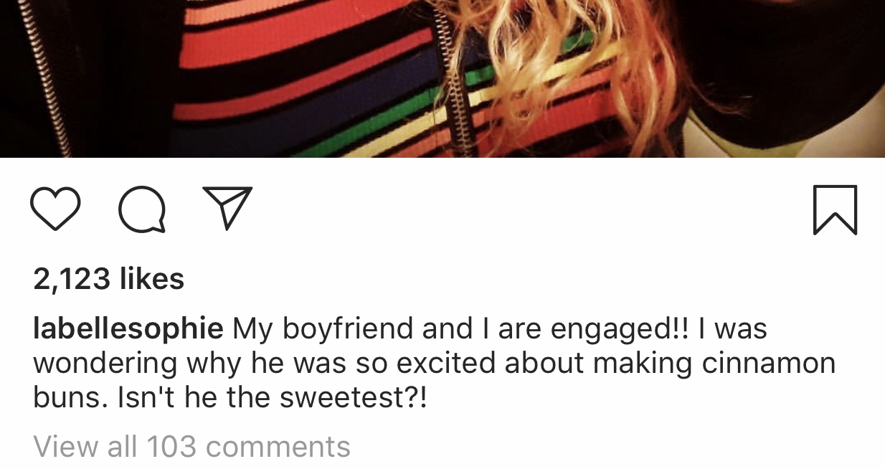Tap View all 103 comments
885x469 pixels.
pos(191,446)
